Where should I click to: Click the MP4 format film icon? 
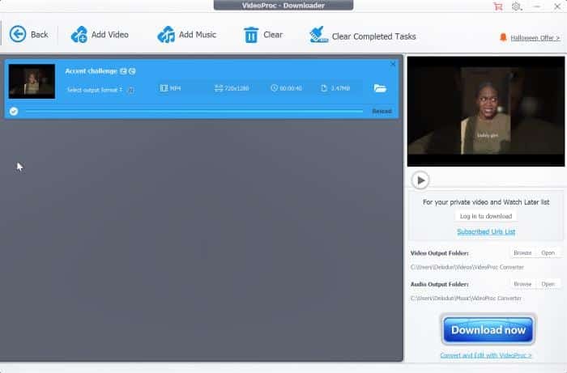click(x=164, y=88)
